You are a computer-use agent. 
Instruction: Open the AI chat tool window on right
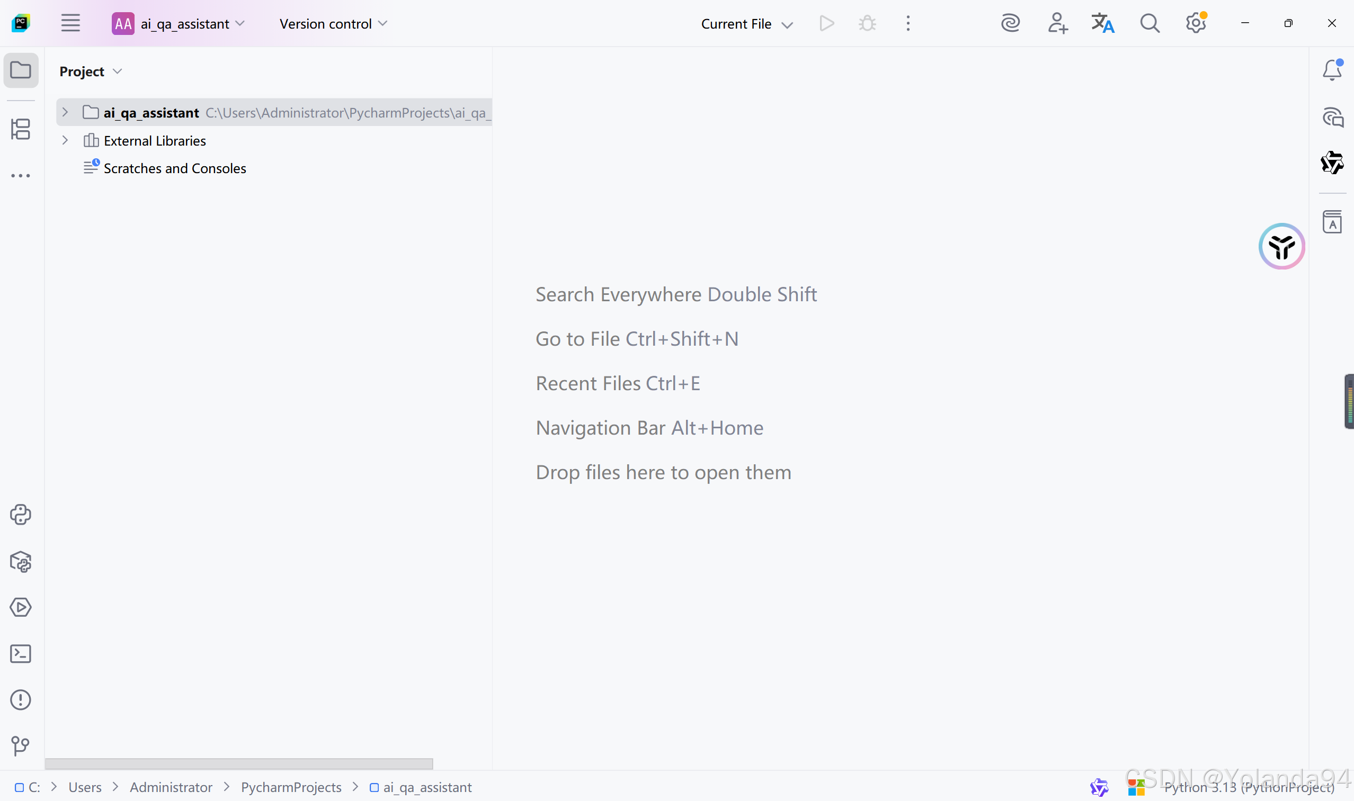[1333, 117]
